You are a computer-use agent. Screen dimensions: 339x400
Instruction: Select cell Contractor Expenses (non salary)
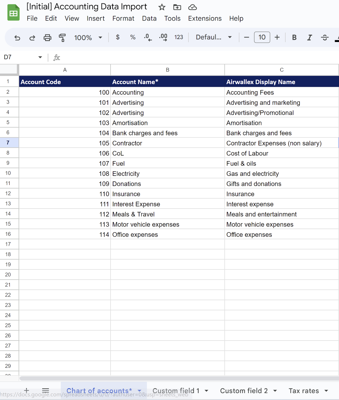282,143
